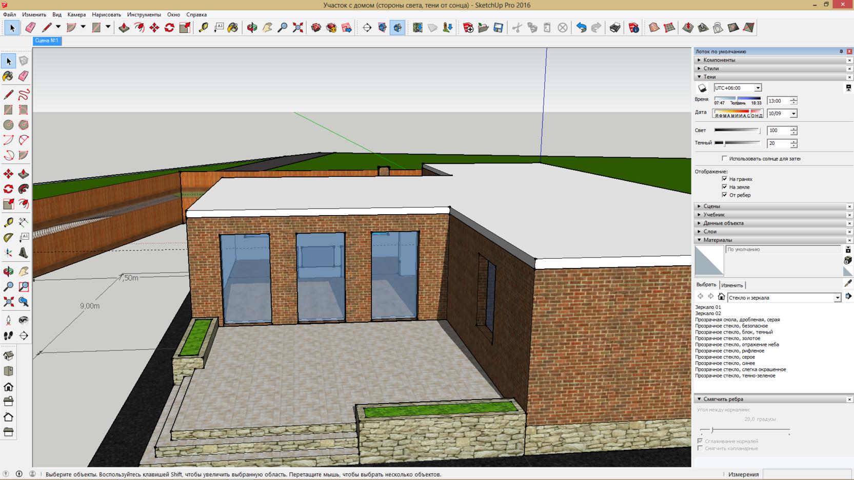Select the Push/Pull tool in top toolbar
The height and width of the screenshot is (480, 854).
[124, 28]
